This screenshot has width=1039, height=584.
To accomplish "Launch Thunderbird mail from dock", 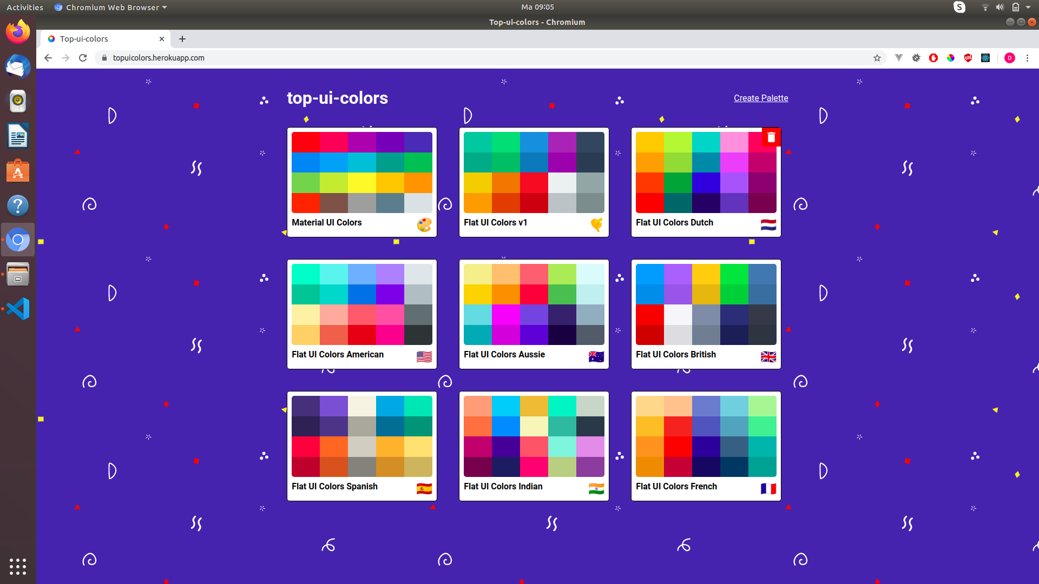I will pyautogui.click(x=18, y=67).
